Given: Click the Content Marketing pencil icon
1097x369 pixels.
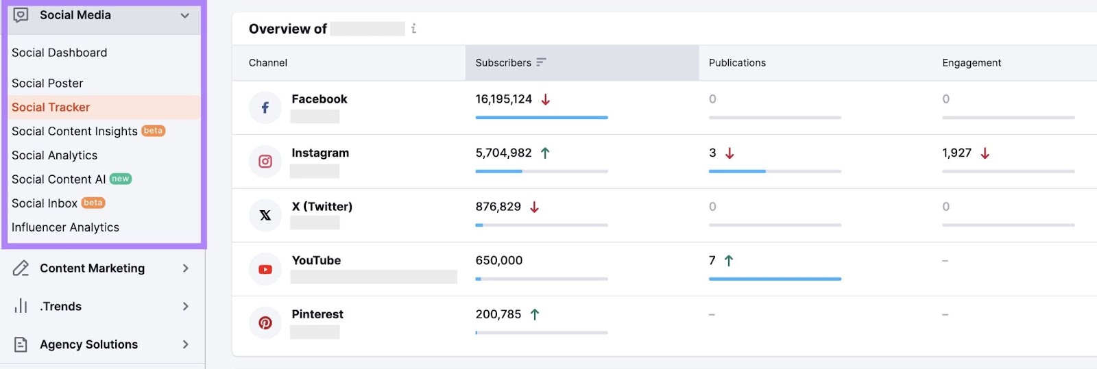Looking at the screenshot, I should (x=21, y=268).
